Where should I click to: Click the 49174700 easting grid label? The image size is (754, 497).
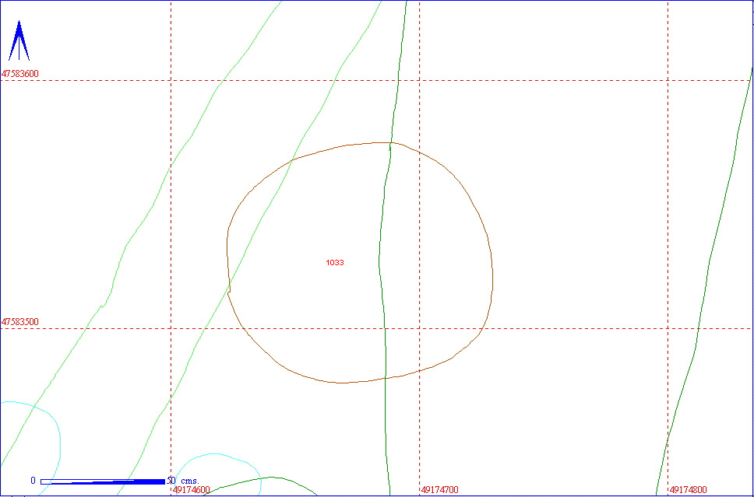(439, 490)
